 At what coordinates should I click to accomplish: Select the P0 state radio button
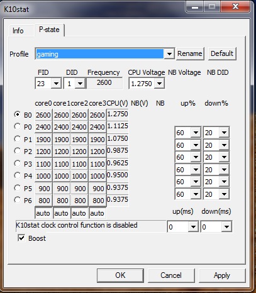[17, 126]
